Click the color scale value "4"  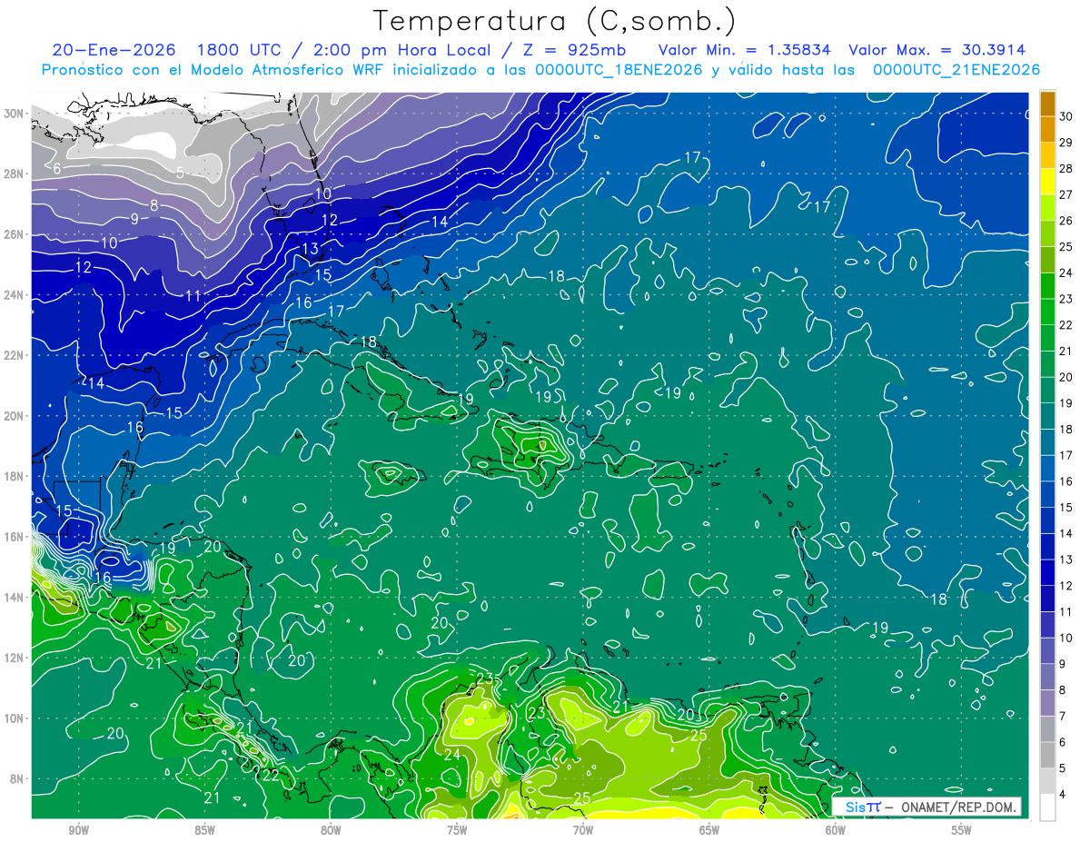(1063, 795)
